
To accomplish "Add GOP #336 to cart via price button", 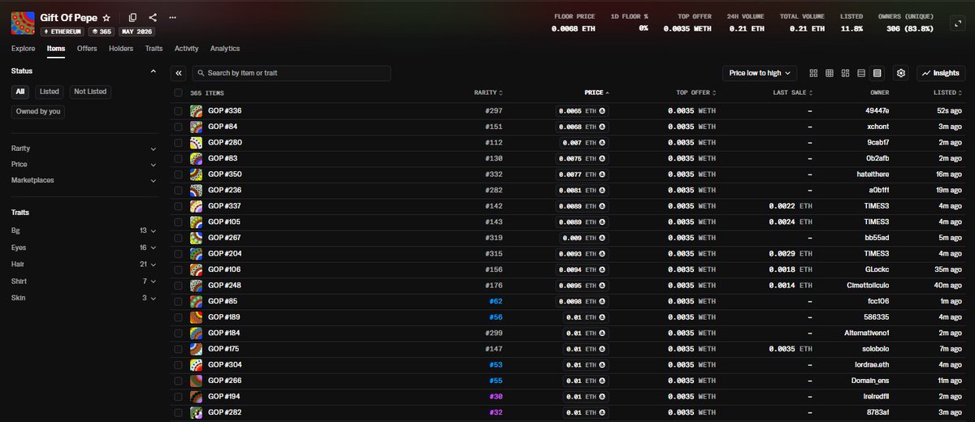I will coord(582,110).
